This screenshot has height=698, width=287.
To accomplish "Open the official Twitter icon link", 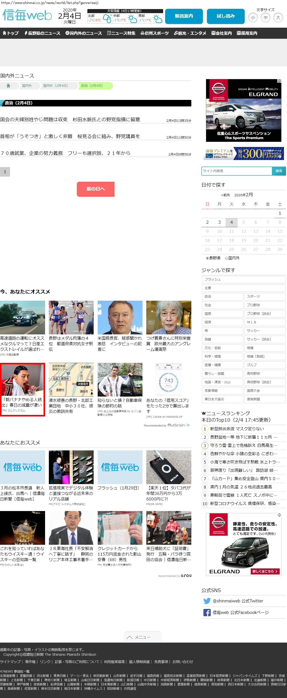I will click(207, 601).
